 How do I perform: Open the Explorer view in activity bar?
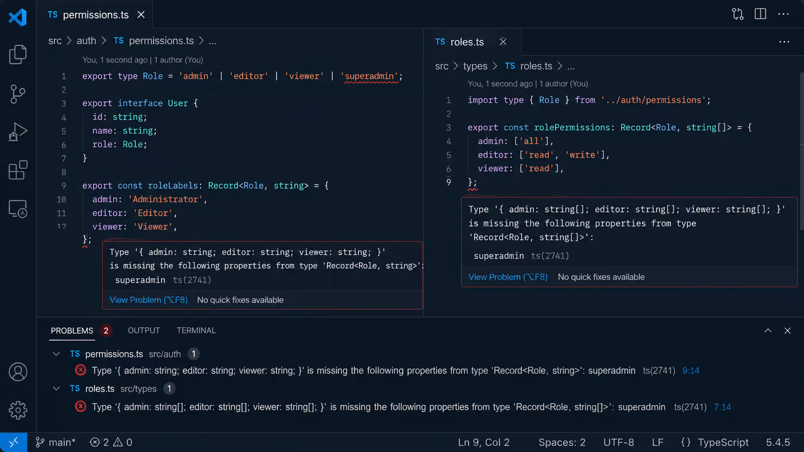tap(18, 54)
